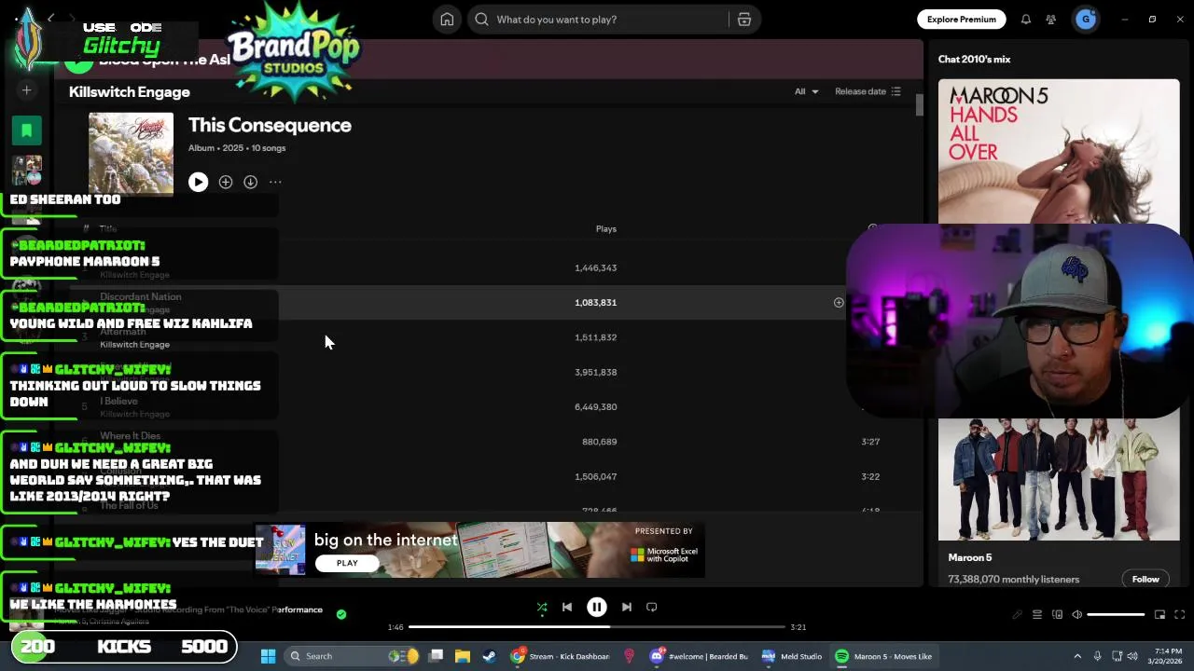
Task: Mute the Spotify volume
Action: [x=1077, y=615]
